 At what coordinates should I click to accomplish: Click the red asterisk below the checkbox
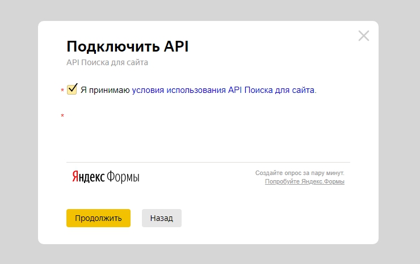(62, 117)
